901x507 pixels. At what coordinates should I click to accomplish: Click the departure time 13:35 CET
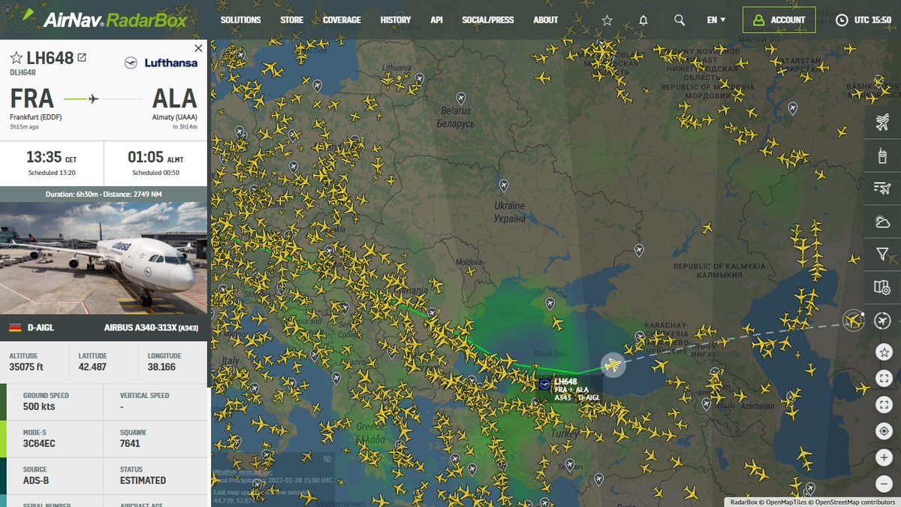(x=51, y=158)
